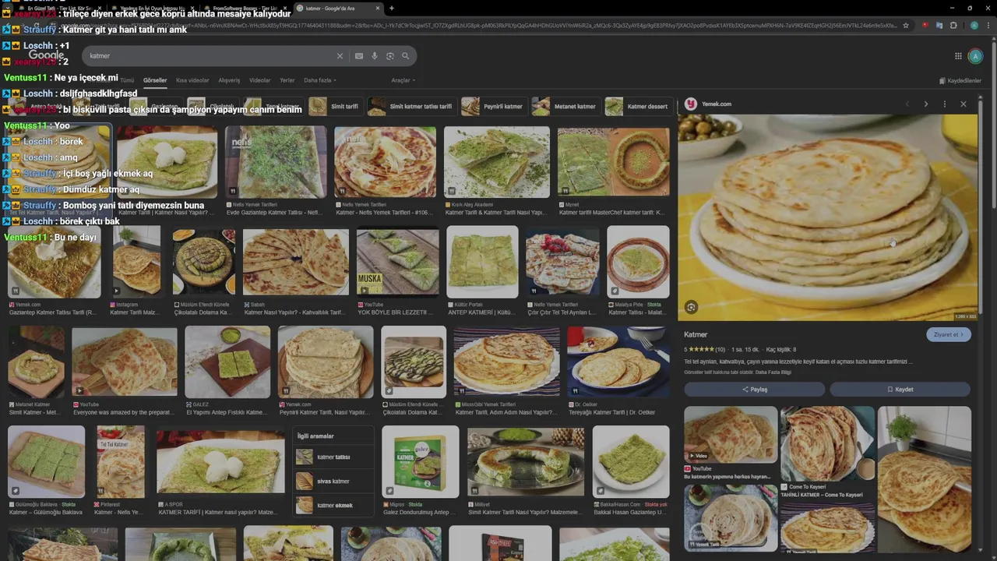Open the Myrnet MasterChef katmer thumbnail
997x561 pixels.
[613, 162]
